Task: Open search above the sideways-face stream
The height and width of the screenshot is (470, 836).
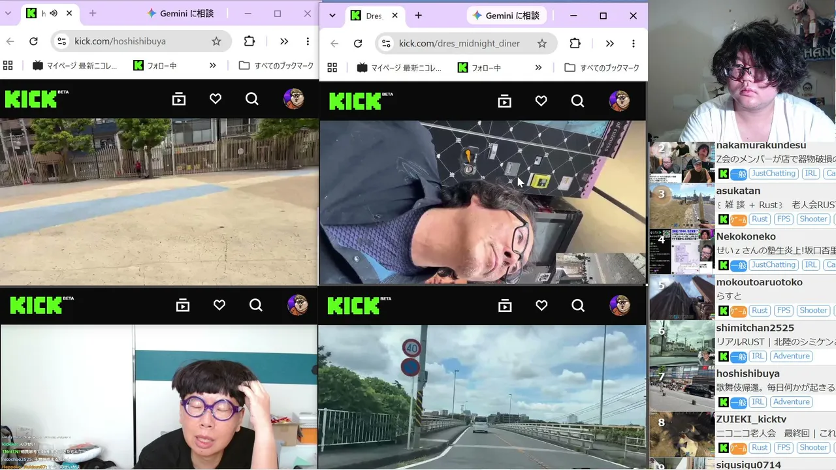Action: (x=577, y=101)
